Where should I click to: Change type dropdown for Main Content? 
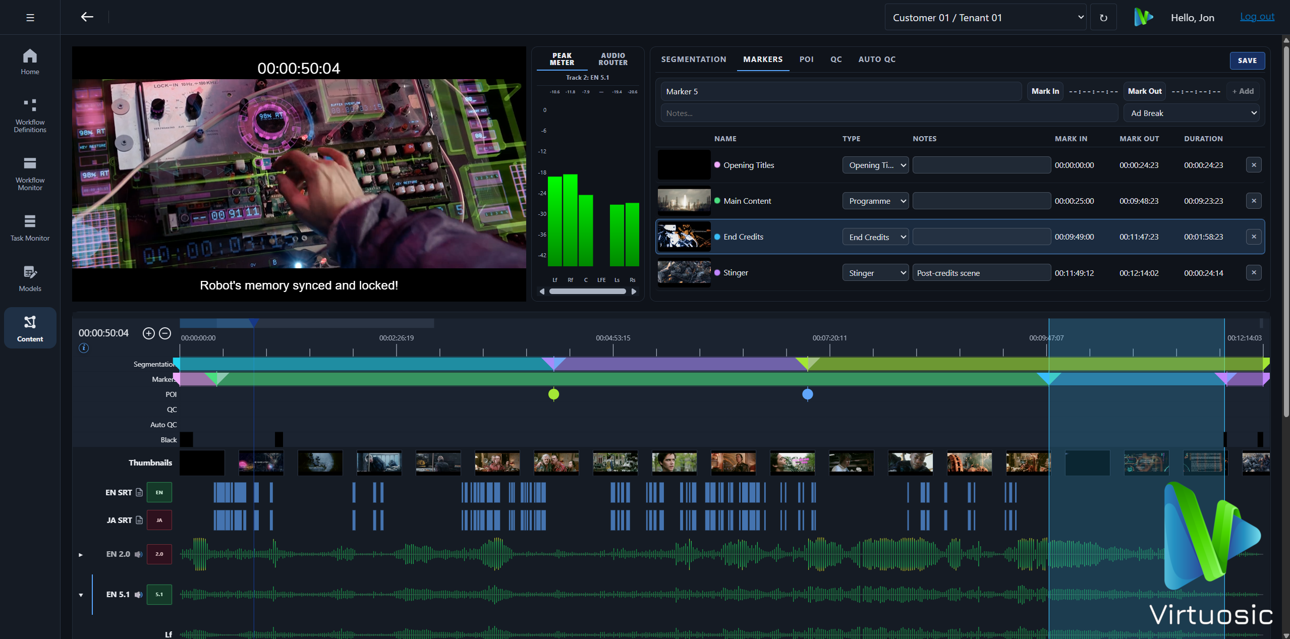(875, 201)
